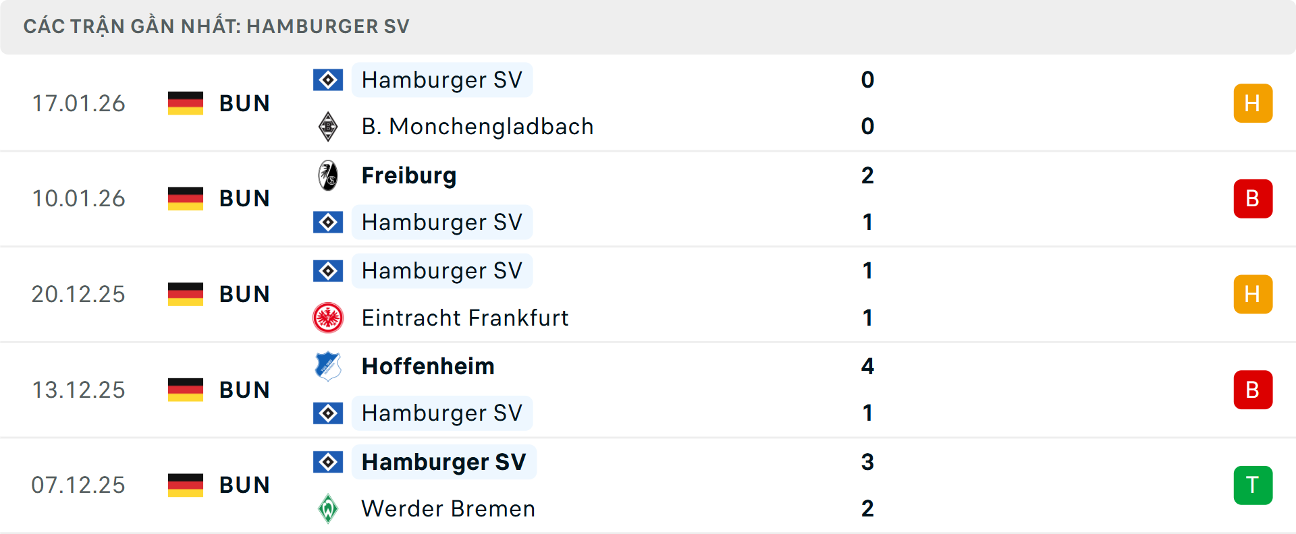Click orange H badge for Frankfurt match

1253,294
